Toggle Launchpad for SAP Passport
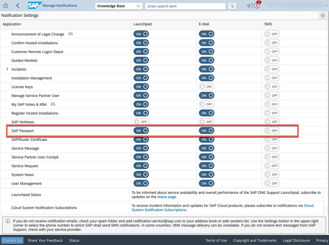This screenshot has width=329, height=245. click(x=141, y=131)
